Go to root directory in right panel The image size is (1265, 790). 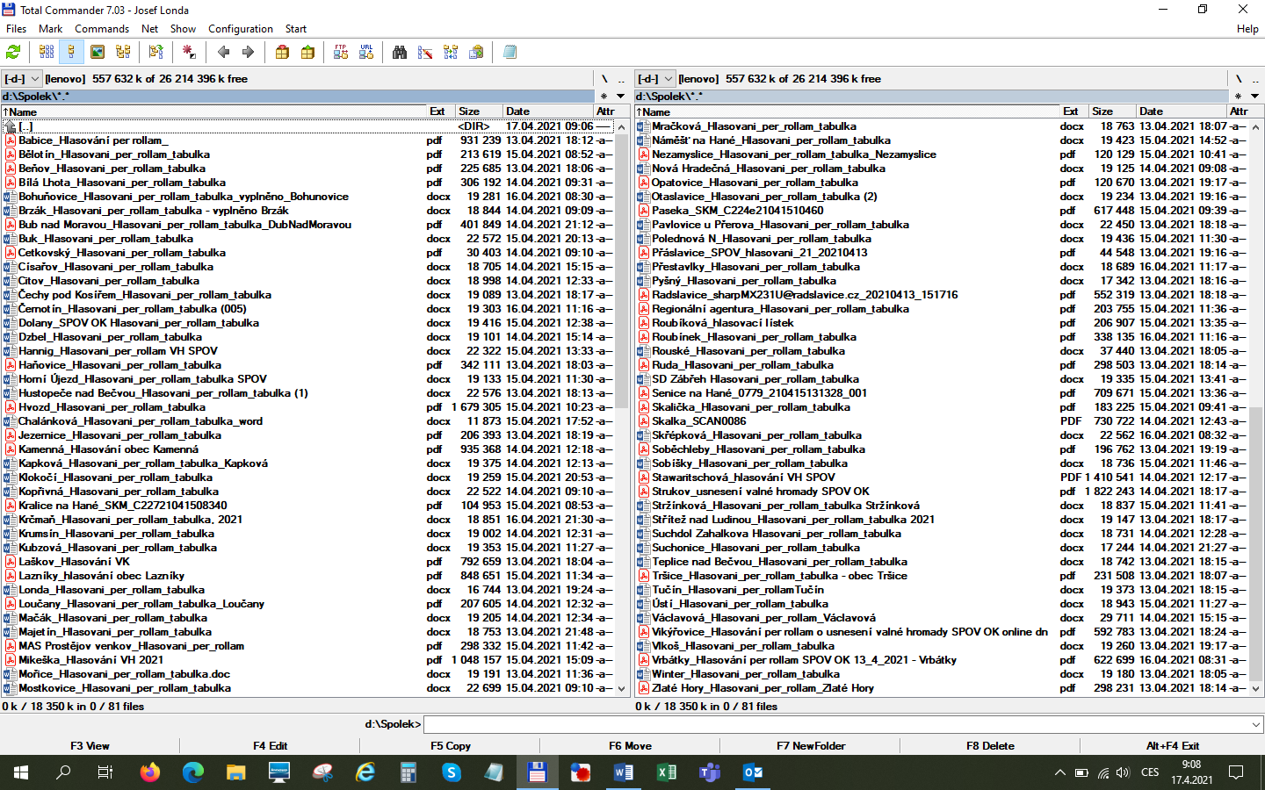[1239, 79]
